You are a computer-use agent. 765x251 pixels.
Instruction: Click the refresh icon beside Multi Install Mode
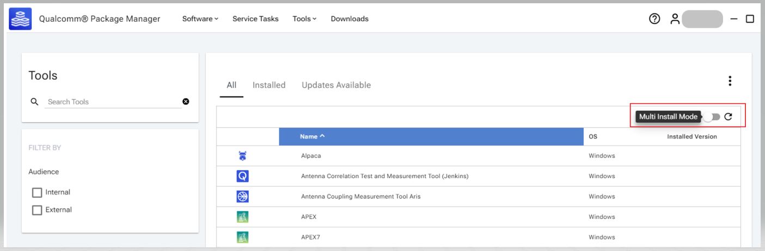pos(729,117)
